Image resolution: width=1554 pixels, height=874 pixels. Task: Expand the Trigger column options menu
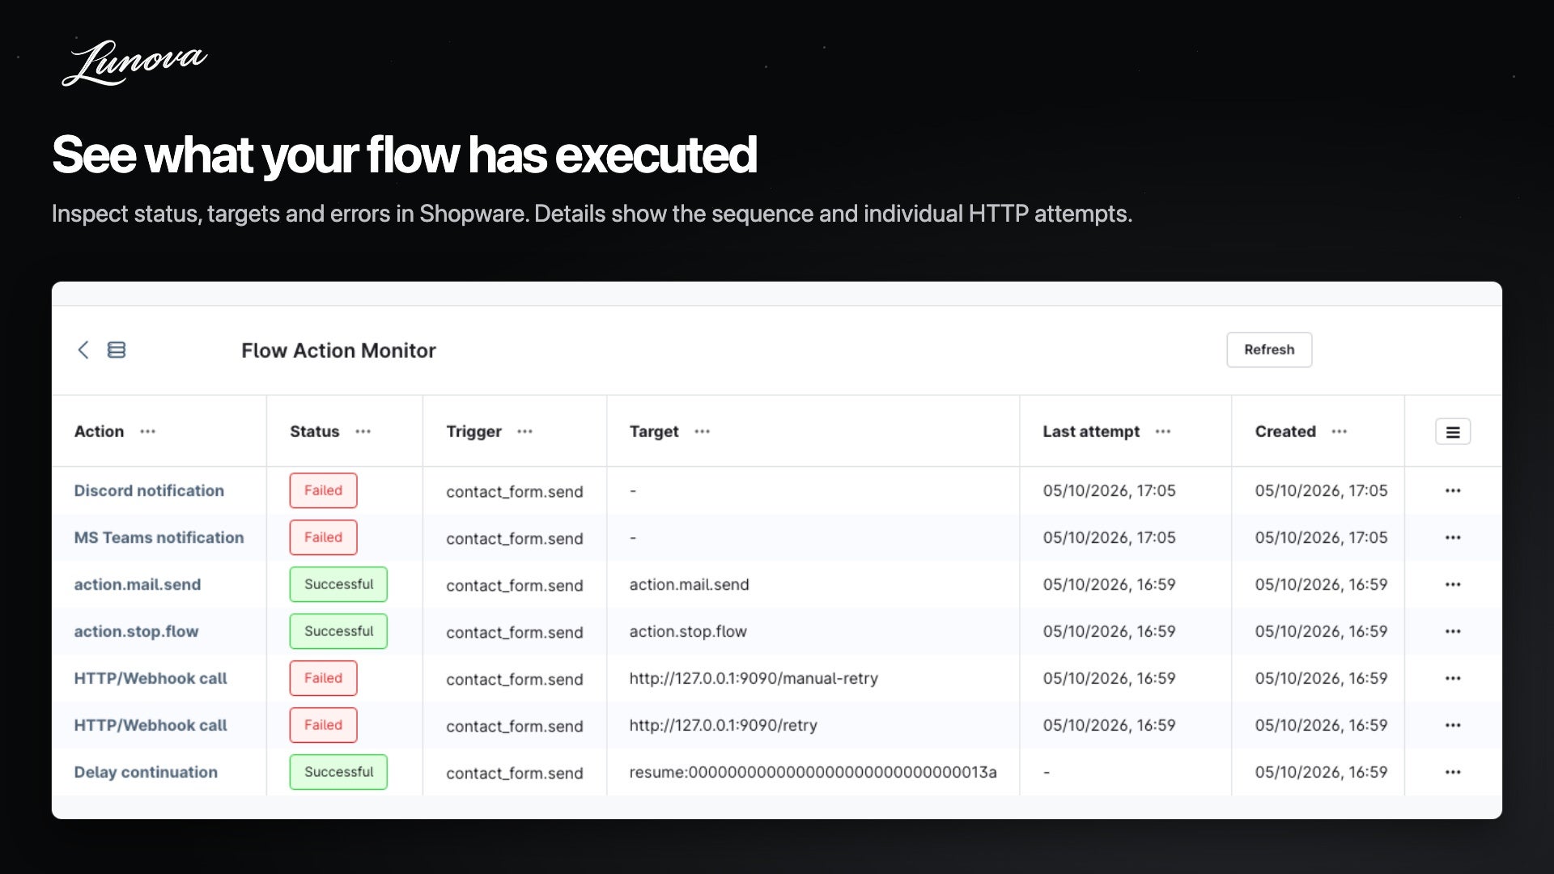[x=524, y=431]
